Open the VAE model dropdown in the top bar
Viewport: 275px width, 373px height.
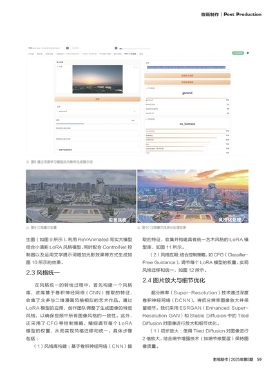pyautogui.click(x=93, y=48)
